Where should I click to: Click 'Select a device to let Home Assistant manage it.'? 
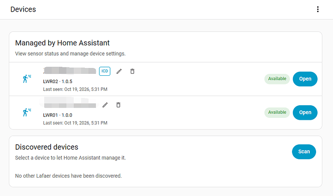70,158
